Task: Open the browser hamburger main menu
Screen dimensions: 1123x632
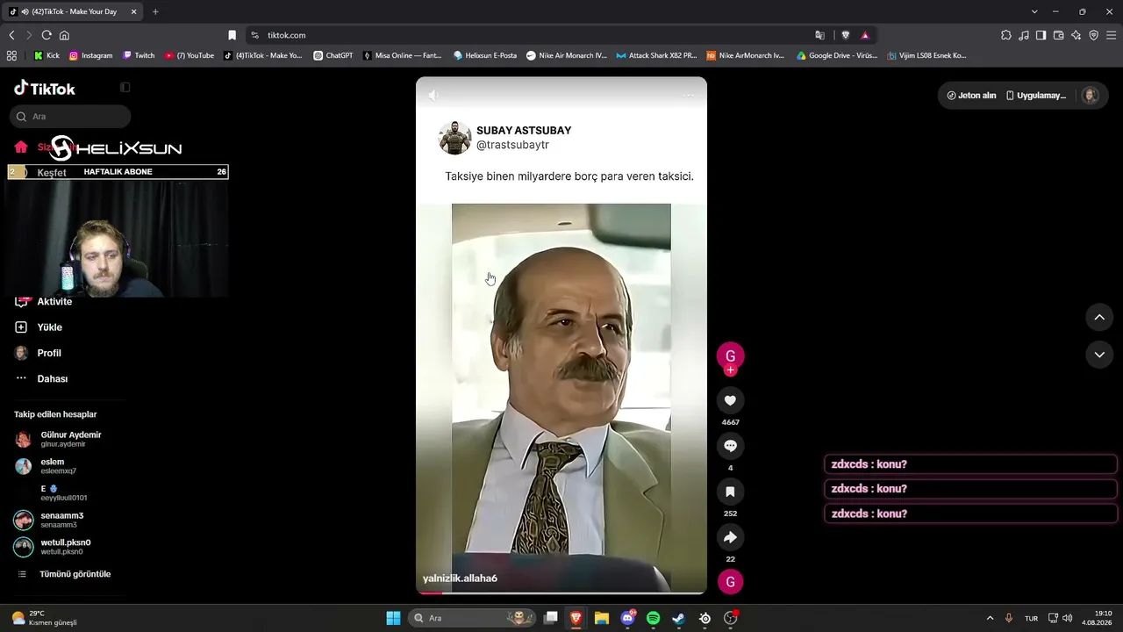Action: (1112, 35)
